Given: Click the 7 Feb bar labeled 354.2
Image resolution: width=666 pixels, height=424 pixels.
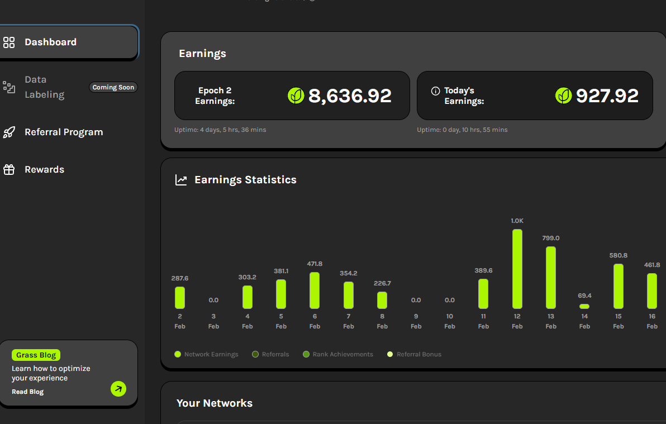Looking at the screenshot, I should point(348,295).
